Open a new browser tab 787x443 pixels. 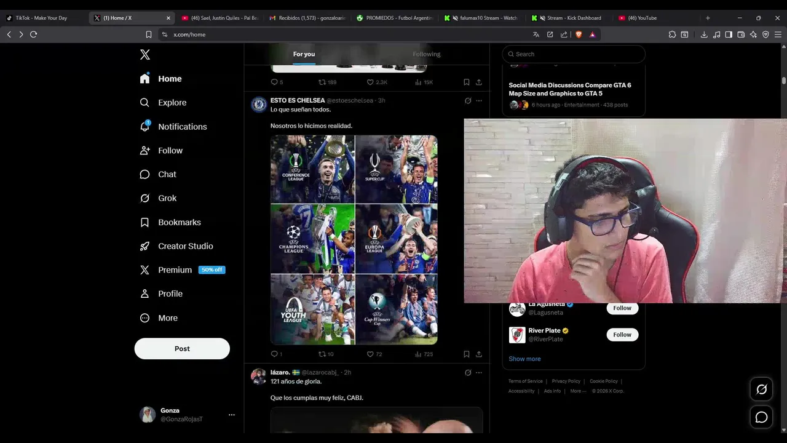708,18
